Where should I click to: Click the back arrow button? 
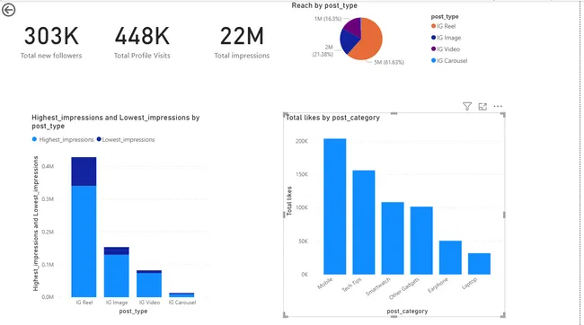coord(9,10)
